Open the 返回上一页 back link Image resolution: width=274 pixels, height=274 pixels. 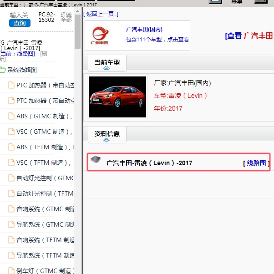tap(101, 14)
